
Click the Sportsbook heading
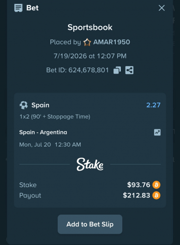[90, 27]
